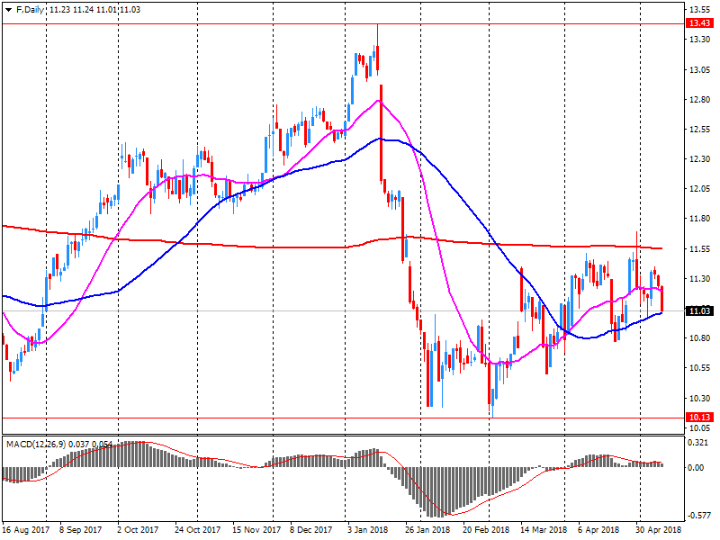Screen dimensions: 720x540
Task: Click the 30 Apr 2018 date label
Action: [x=659, y=530]
